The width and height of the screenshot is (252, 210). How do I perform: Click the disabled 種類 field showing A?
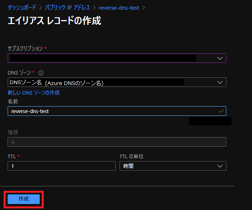click(116, 142)
